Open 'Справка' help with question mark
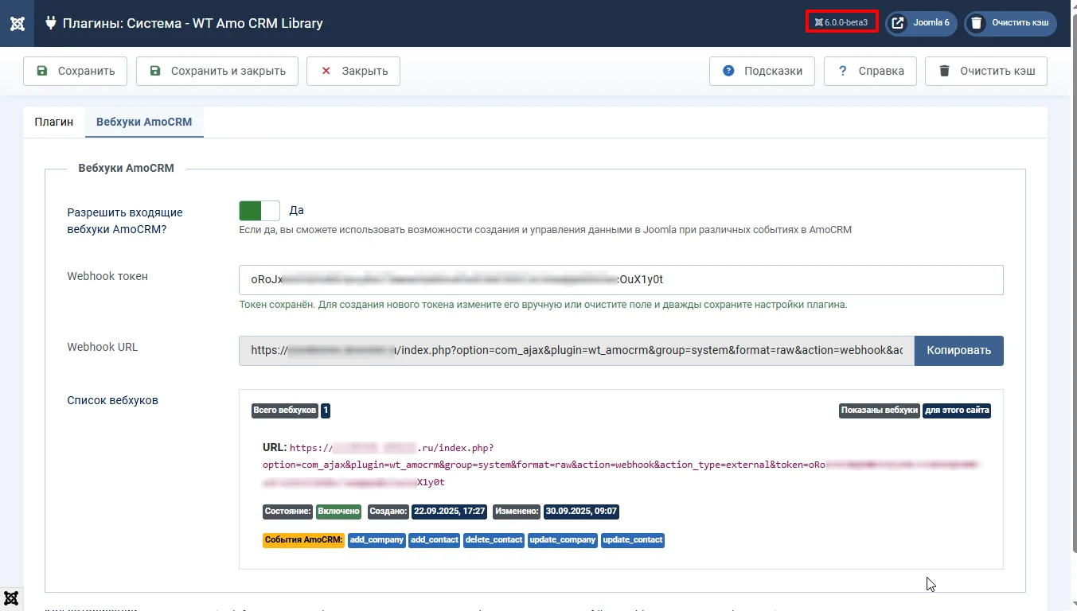The width and height of the screenshot is (1077, 611). (x=870, y=71)
